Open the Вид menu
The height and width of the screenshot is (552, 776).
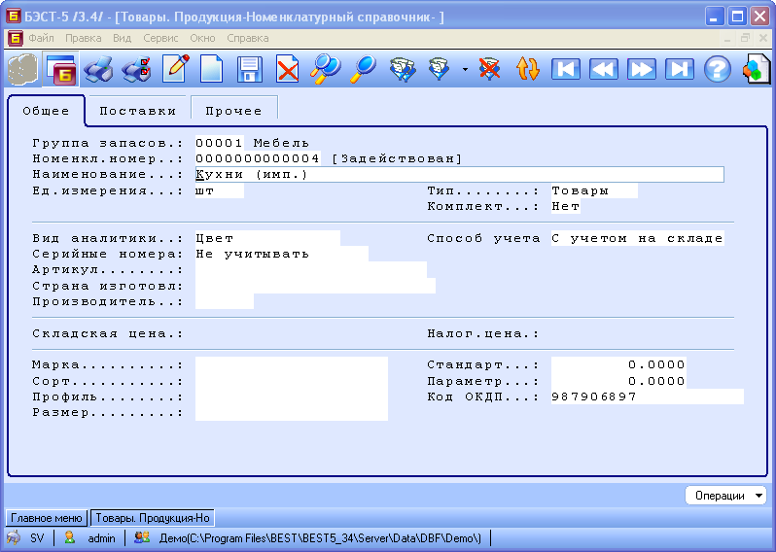pos(122,38)
